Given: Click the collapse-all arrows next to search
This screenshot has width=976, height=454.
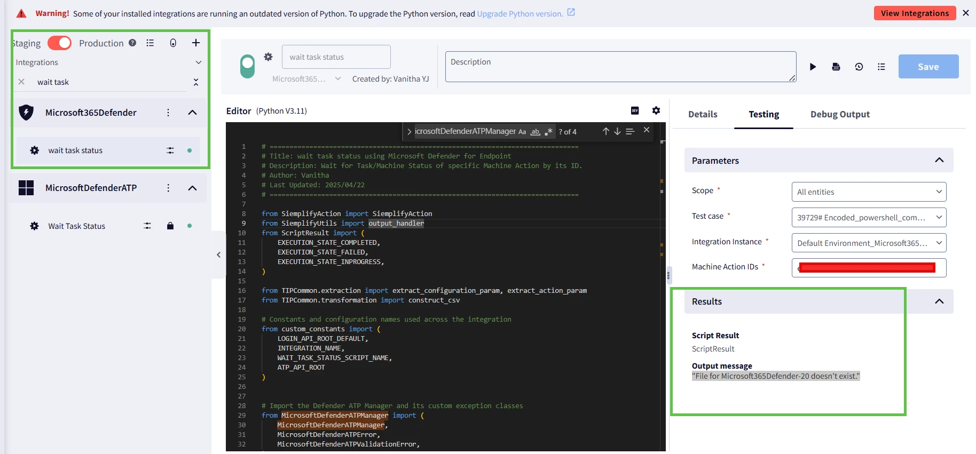Looking at the screenshot, I should point(196,82).
